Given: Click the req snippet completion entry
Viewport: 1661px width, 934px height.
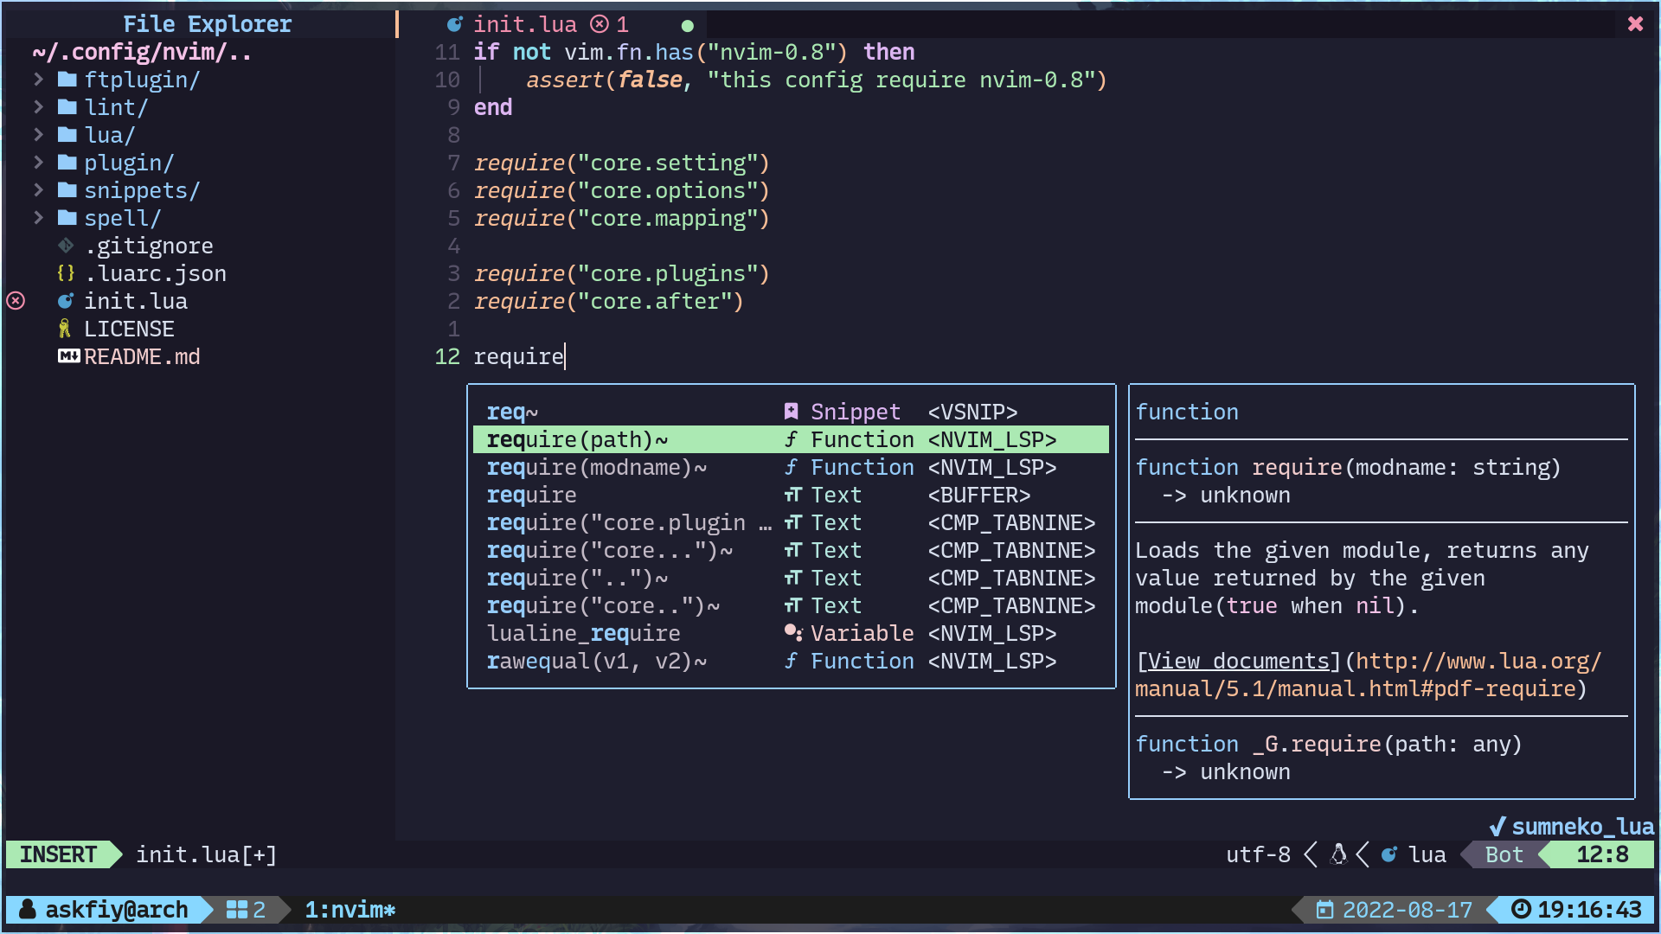Looking at the screenshot, I should [x=512, y=413].
